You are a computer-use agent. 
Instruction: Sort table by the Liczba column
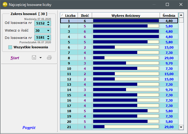tap(69, 15)
